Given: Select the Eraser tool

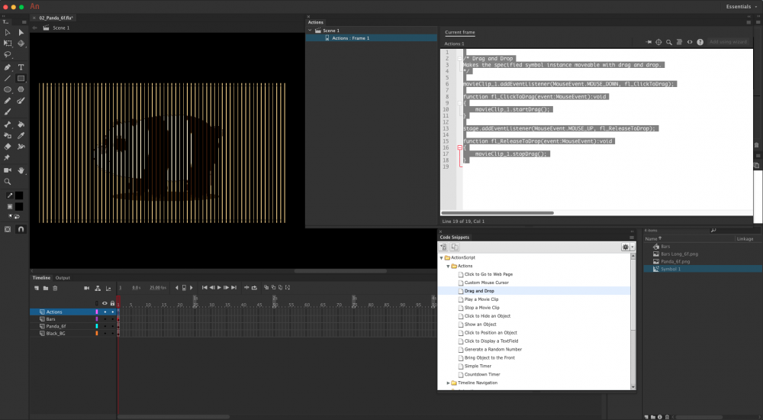Looking at the screenshot, I should [8, 147].
